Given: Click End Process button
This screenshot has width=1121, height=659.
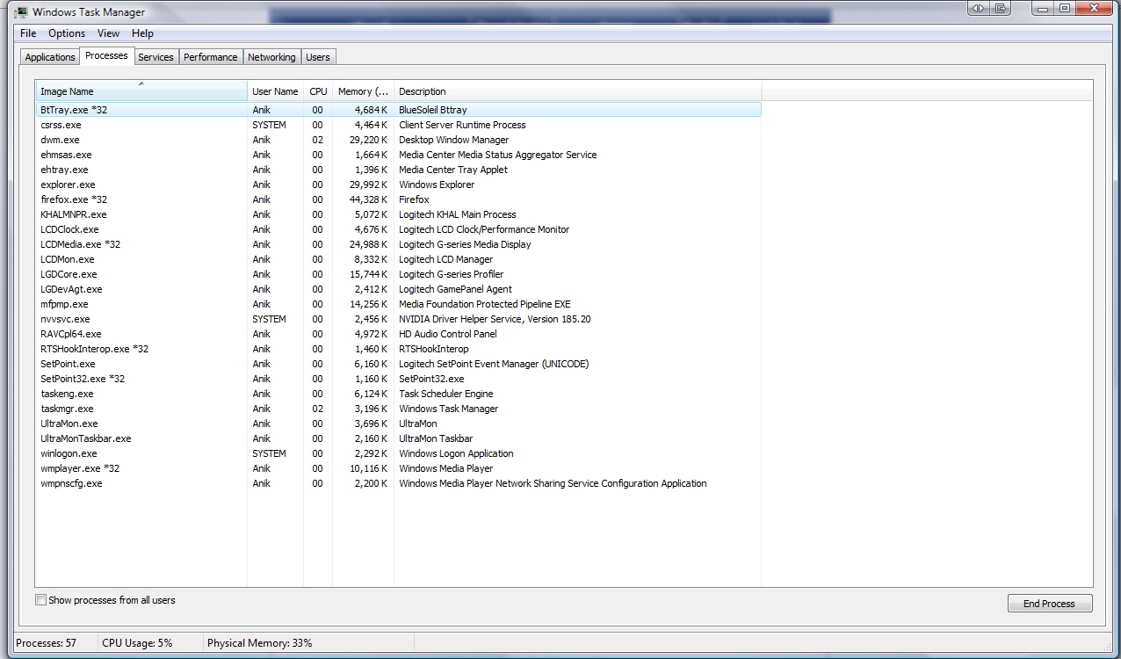Looking at the screenshot, I should coord(1050,604).
